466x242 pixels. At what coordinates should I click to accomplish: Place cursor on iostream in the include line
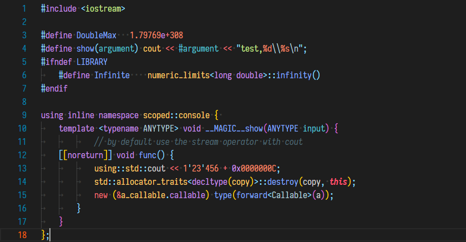(105, 9)
